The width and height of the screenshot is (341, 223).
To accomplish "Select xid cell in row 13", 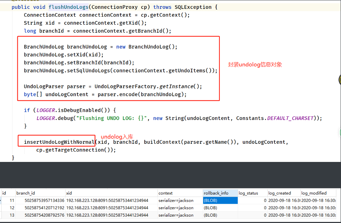I will pos(112,215).
